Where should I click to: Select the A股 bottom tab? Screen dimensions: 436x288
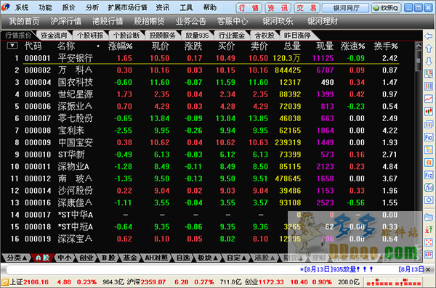pyautogui.click(x=42, y=258)
